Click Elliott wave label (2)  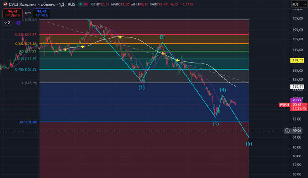162,36
